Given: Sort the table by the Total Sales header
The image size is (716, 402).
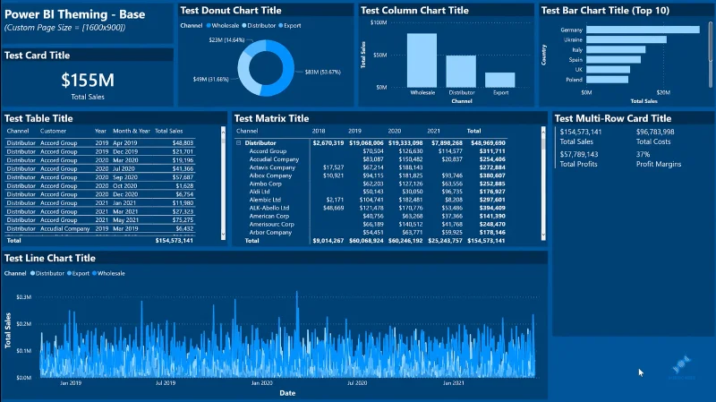Looking at the screenshot, I should pyautogui.click(x=169, y=131).
